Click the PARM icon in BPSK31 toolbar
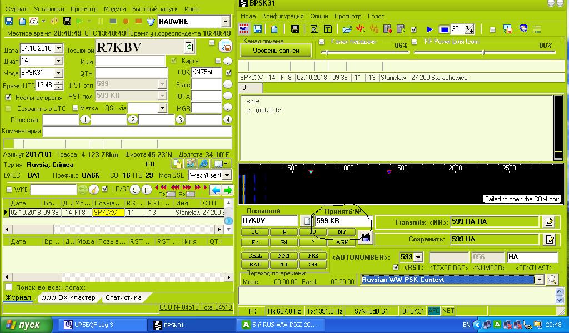This screenshot has height=333, width=569. pyautogui.click(x=244, y=29)
